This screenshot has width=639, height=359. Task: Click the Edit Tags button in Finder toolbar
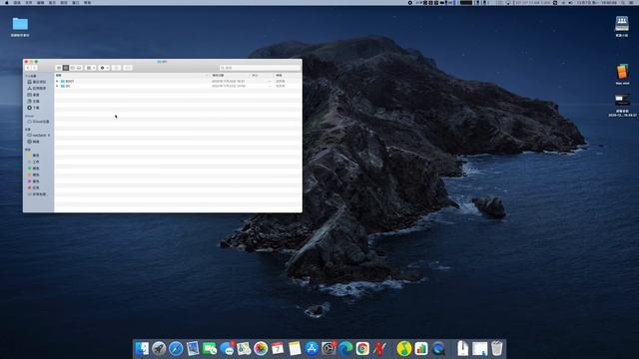pos(128,68)
